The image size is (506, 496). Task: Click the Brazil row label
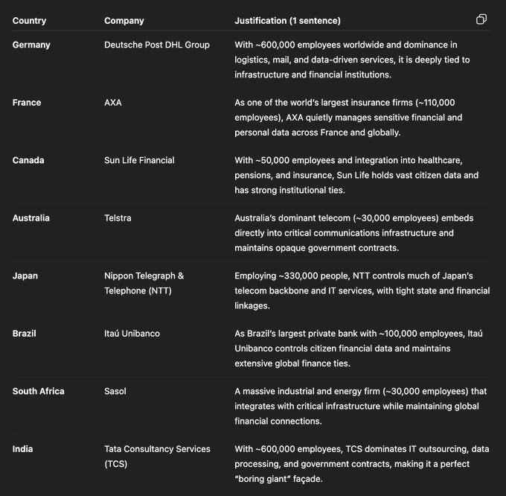pyautogui.click(x=25, y=334)
